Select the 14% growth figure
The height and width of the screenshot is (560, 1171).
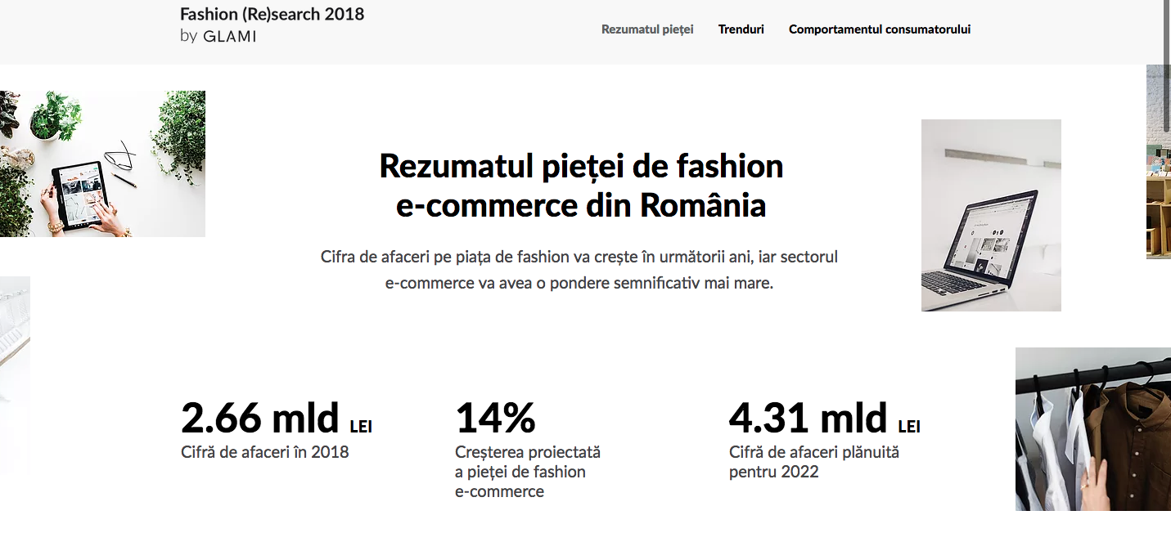click(x=495, y=418)
